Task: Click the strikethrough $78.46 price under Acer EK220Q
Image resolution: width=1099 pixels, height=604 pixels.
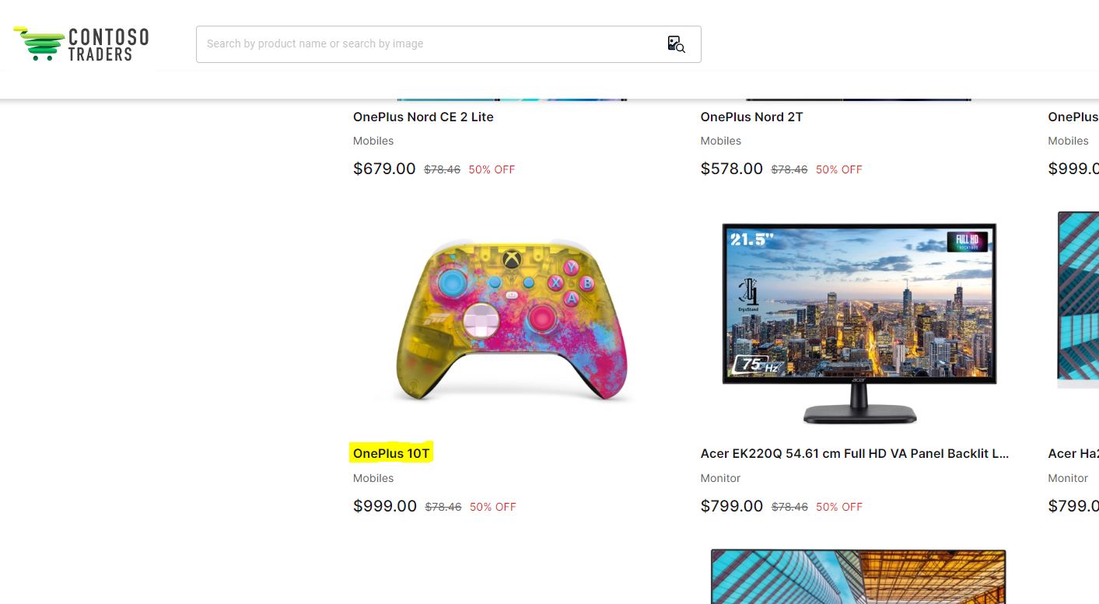Action: [x=789, y=506]
